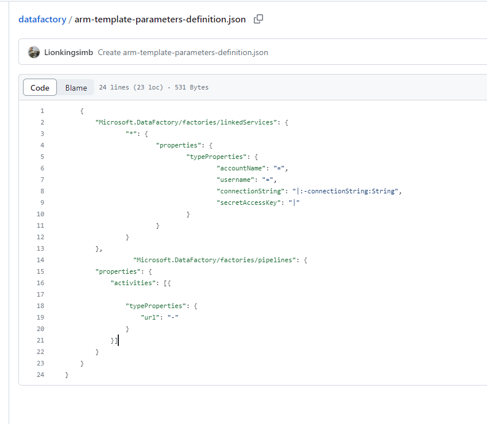Select line number 1
The height and width of the screenshot is (424, 487).
click(42, 111)
